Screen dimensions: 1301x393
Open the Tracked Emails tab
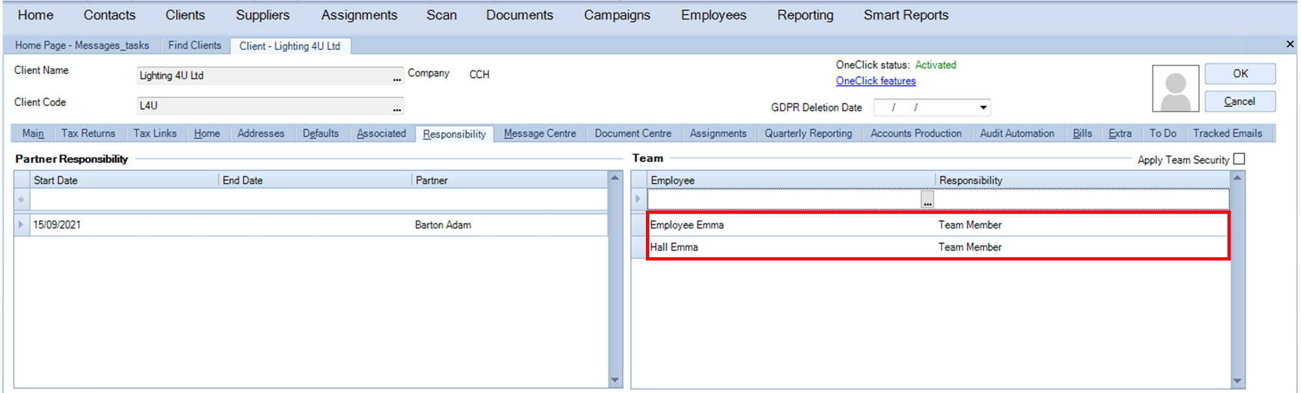(x=1227, y=133)
